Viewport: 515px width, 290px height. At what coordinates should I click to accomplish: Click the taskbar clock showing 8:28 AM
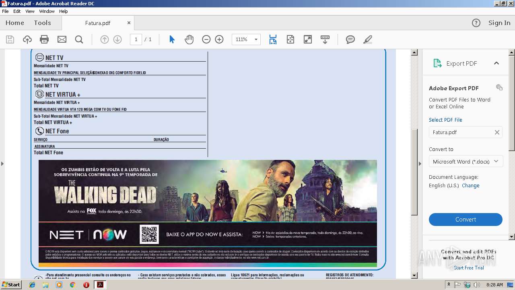coord(494,285)
